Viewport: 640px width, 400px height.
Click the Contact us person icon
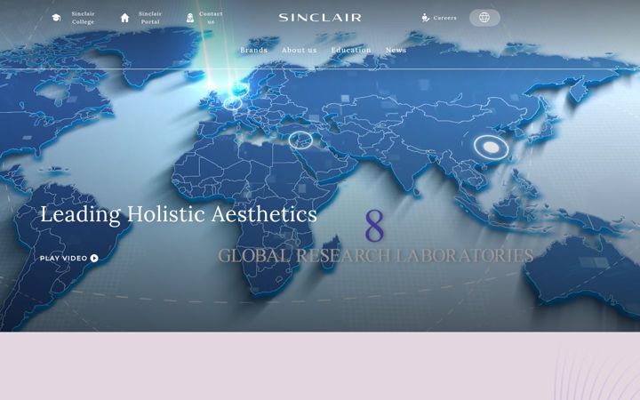tap(190, 18)
